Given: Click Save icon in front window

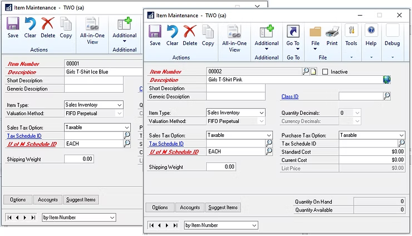Looking at the screenshot, I should coord(155,35).
